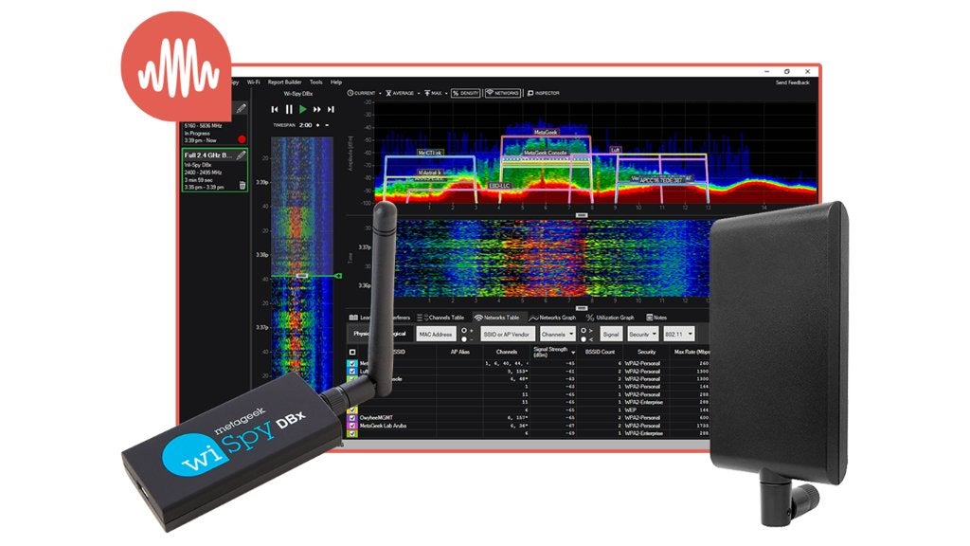The width and height of the screenshot is (970, 546).
Task: Open the Max trace dropdown arrow
Action: tap(446, 94)
